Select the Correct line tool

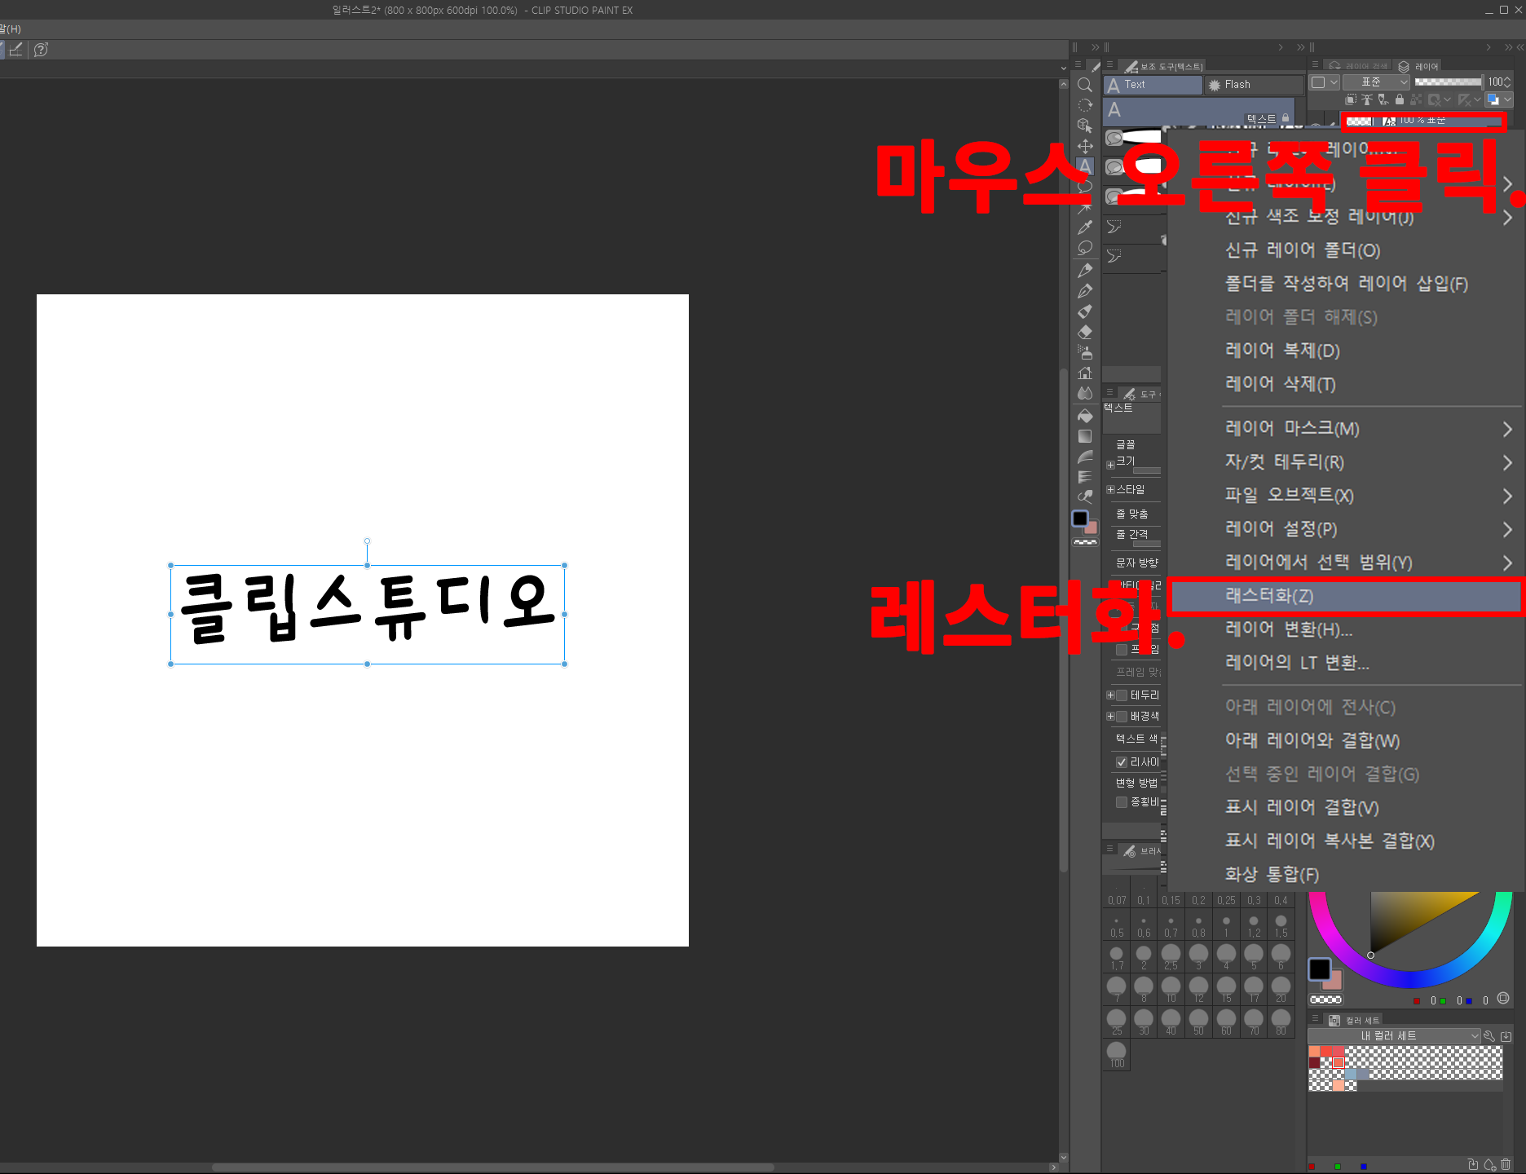point(1084,496)
